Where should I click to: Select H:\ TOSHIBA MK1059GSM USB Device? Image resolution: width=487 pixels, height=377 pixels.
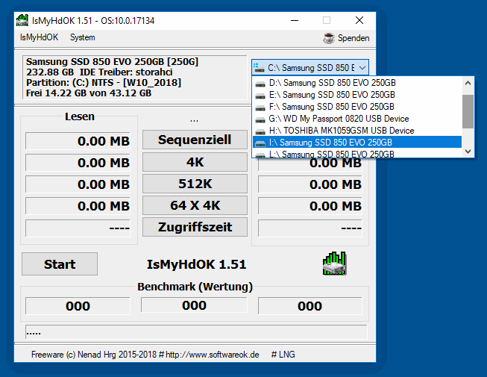357,130
